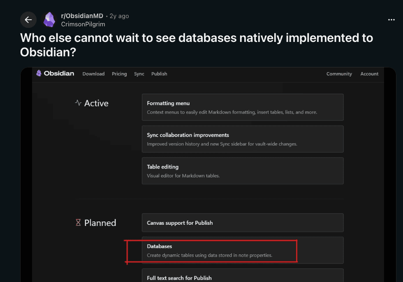Open the r/ObsidianMD community avatar
This screenshot has width=403, height=282.
click(x=49, y=20)
